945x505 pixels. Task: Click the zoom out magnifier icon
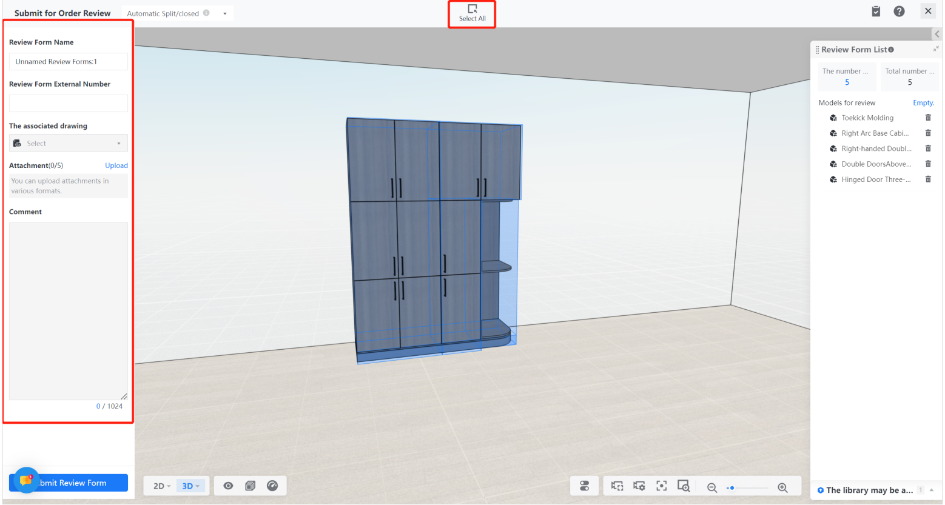pyautogui.click(x=712, y=487)
